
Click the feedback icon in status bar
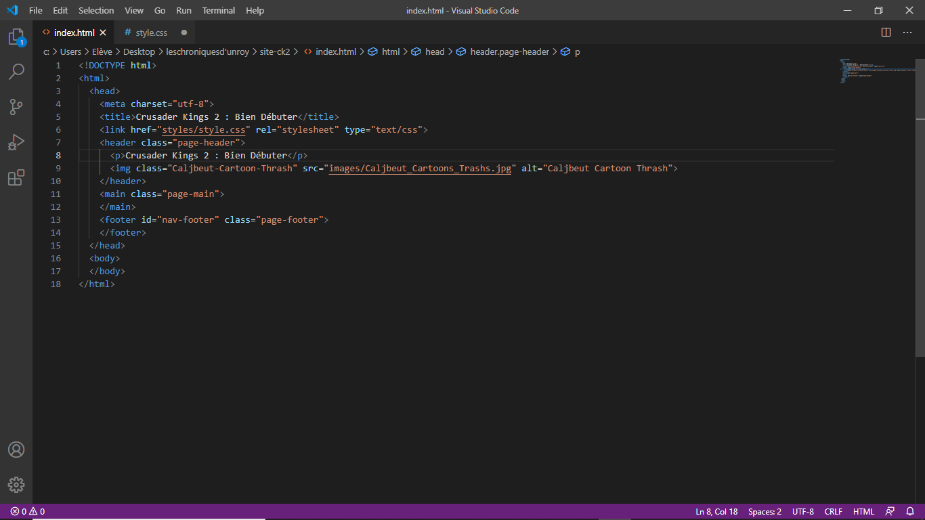(x=890, y=512)
